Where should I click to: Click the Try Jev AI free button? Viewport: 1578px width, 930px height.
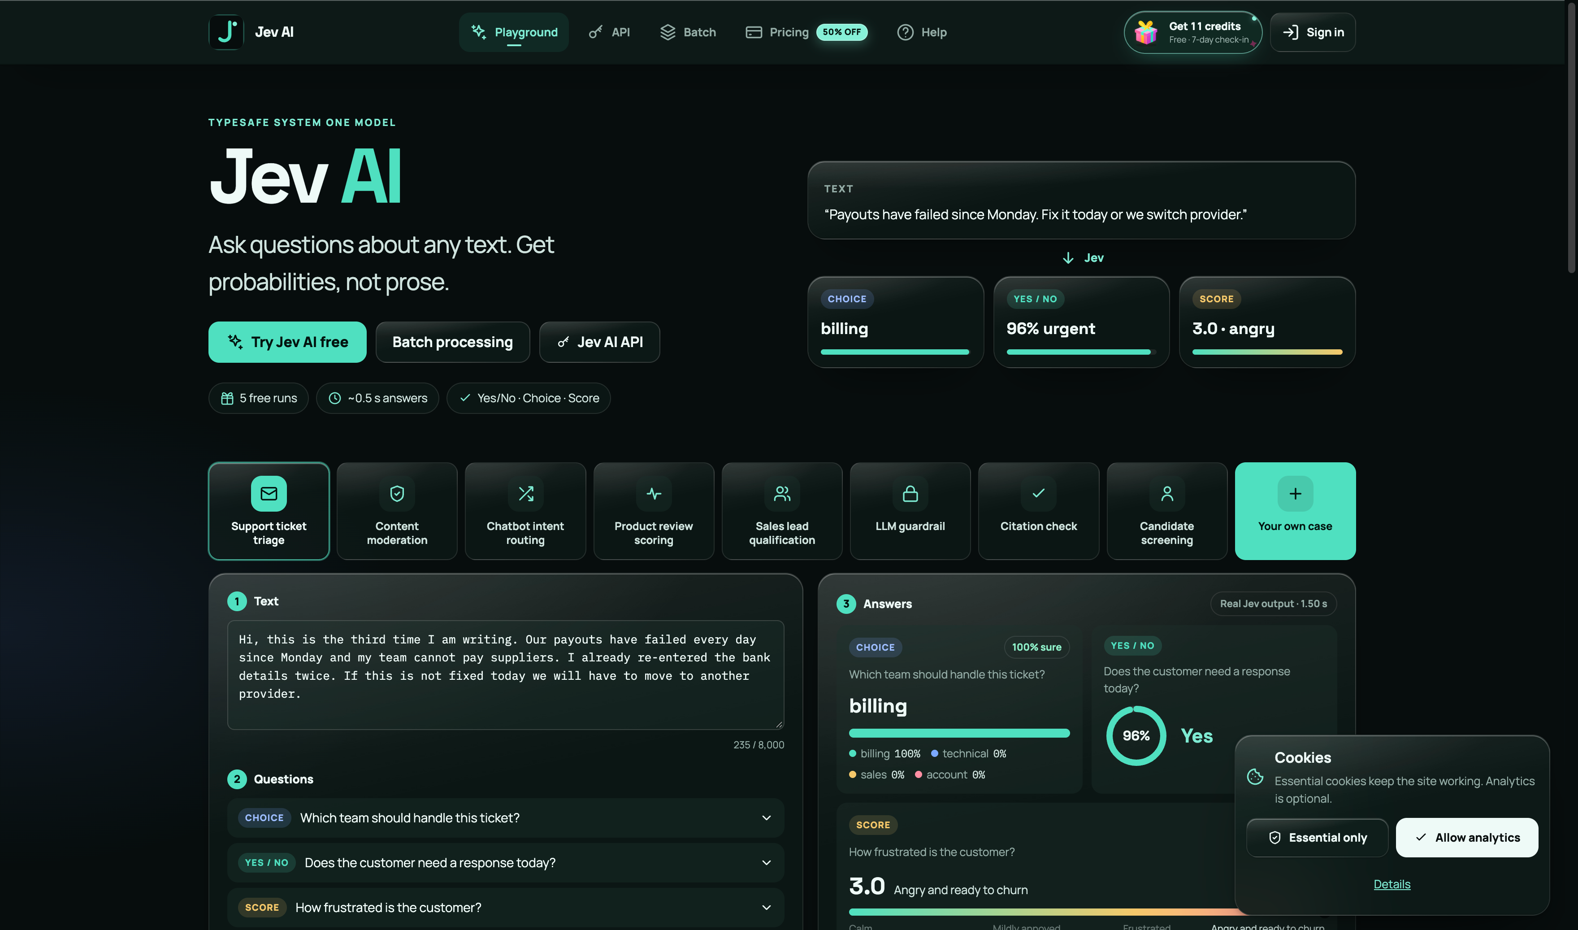coord(287,342)
